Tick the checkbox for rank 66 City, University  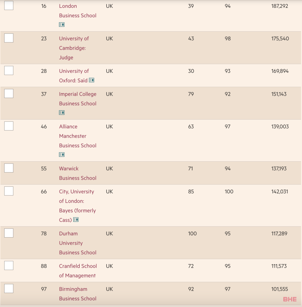[x=9, y=191]
